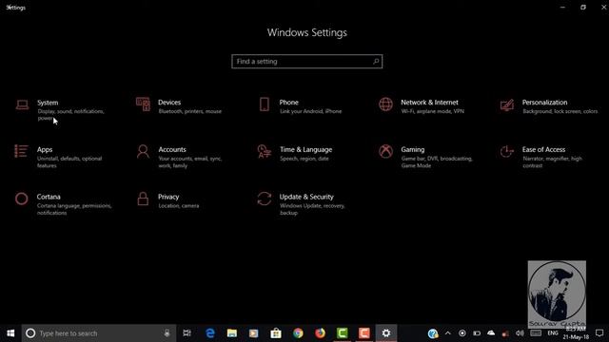Open Gaming Xbox icon
Image resolution: width=609 pixels, height=342 pixels.
pos(385,151)
